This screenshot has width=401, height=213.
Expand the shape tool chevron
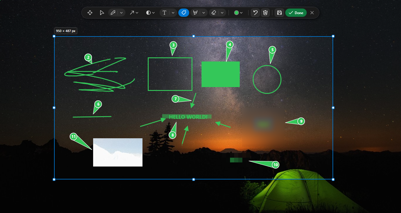pos(153,13)
